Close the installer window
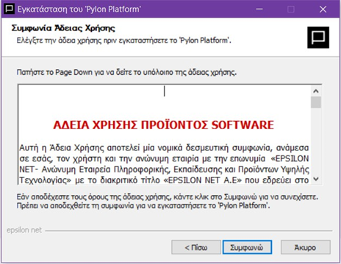This screenshot has width=341, height=264. 323,10
